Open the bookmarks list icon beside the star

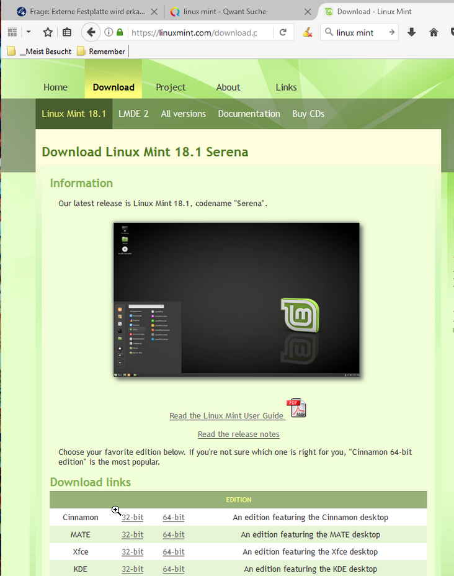coord(67,32)
